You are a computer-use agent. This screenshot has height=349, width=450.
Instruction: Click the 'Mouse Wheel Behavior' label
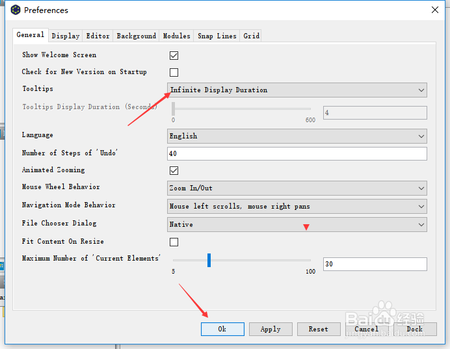(x=61, y=187)
